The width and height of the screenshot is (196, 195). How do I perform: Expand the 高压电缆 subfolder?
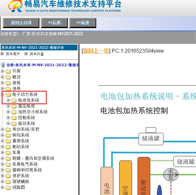tap(8, 106)
